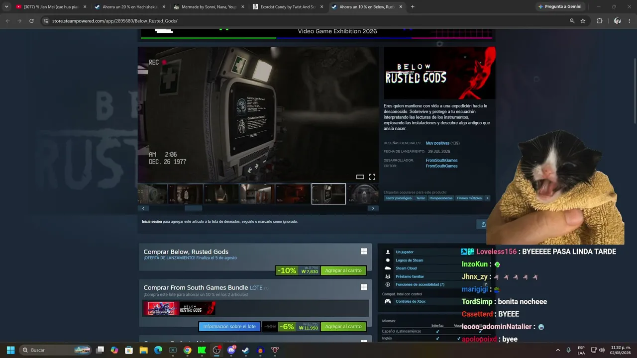Open the tab search dropdown arrow

point(6,7)
